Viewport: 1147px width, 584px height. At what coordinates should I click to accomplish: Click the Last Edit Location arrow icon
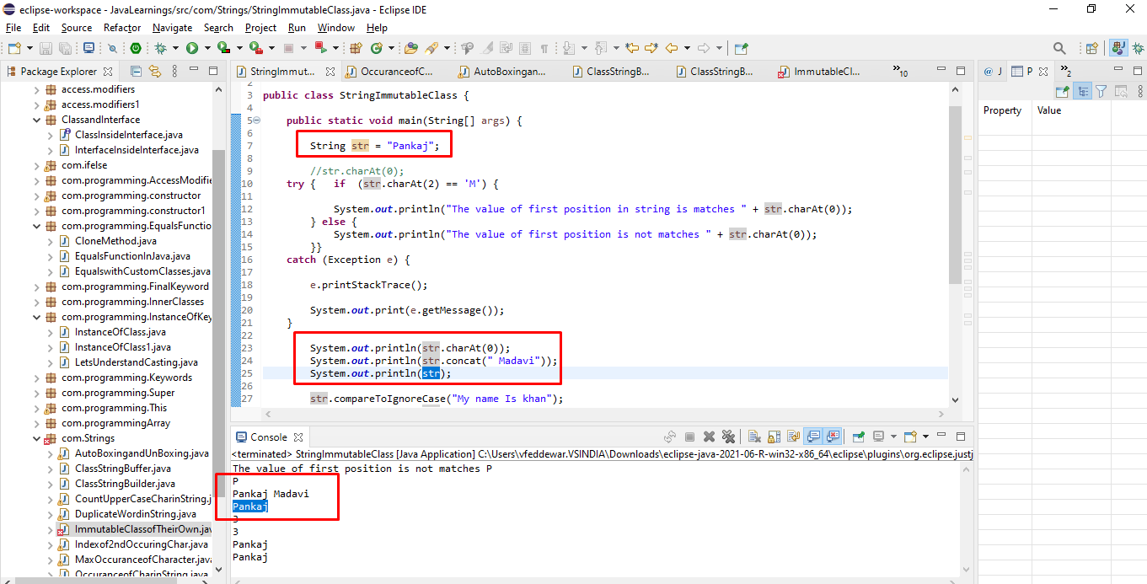coord(630,49)
